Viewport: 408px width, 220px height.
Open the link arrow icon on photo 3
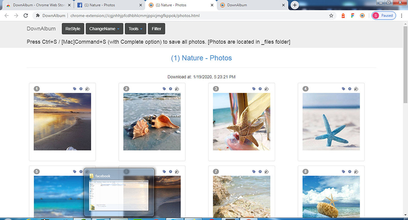point(267,89)
